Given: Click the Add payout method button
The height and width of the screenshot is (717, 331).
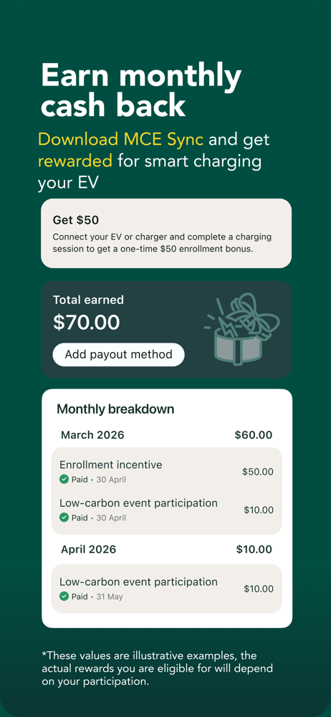Looking at the screenshot, I should pyautogui.click(x=118, y=354).
